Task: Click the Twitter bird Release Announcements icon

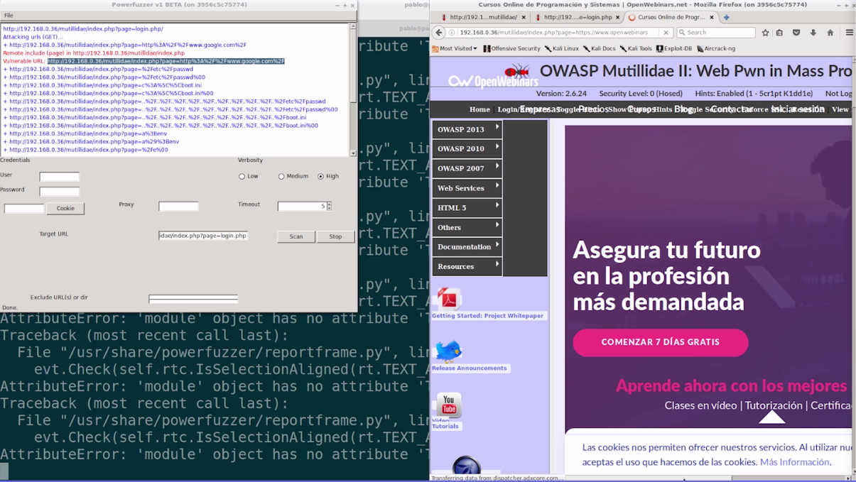Action: pos(448,351)
